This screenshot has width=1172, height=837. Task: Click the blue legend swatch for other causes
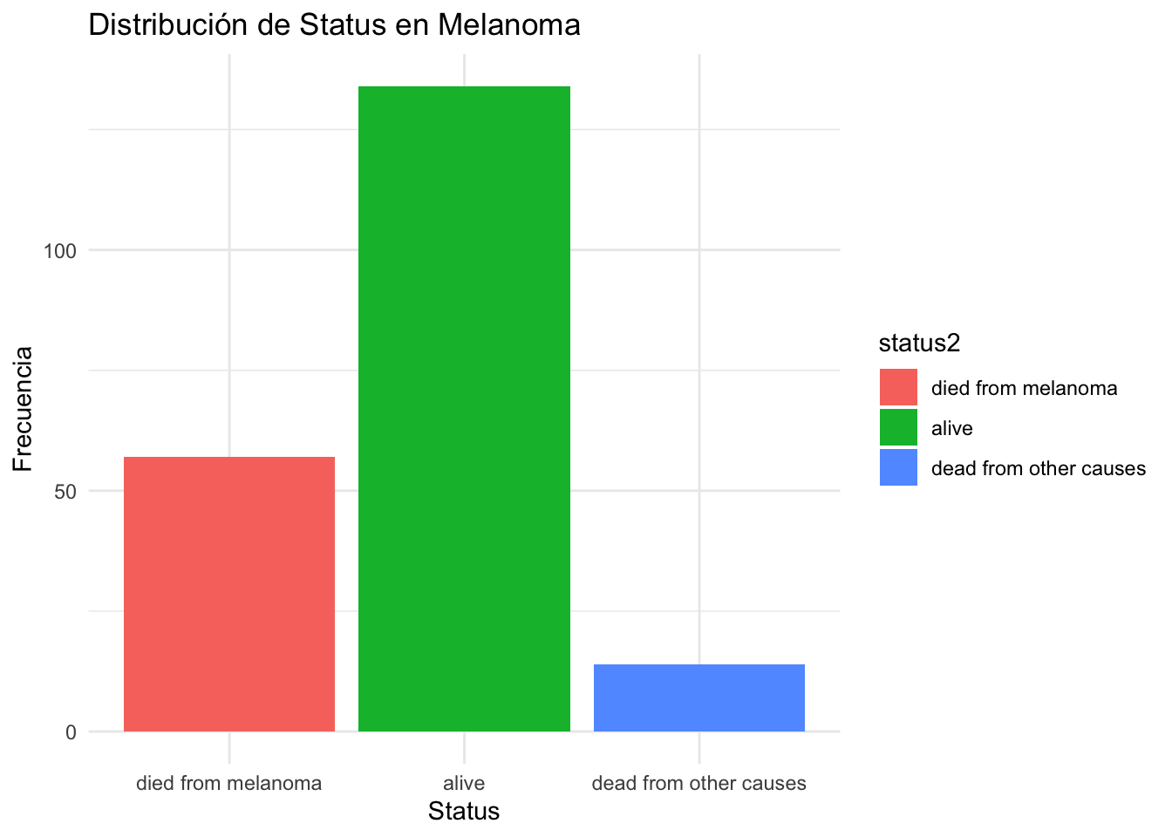tap(898, 467)
